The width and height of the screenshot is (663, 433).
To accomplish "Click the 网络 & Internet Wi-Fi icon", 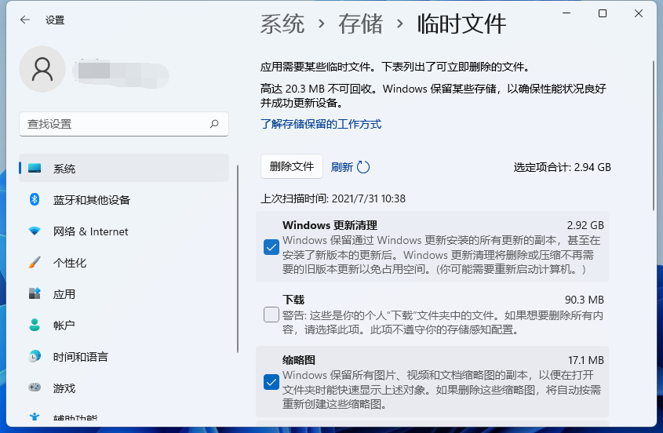I will click(x=35, y=231).
